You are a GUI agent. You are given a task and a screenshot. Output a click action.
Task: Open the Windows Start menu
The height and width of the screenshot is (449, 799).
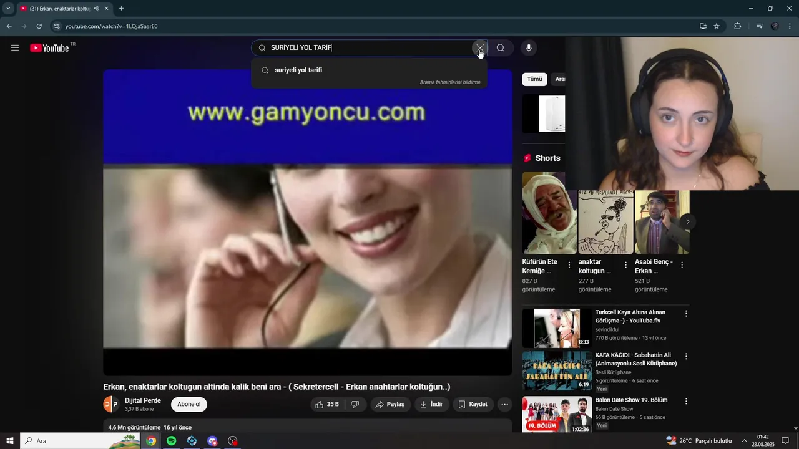[x=10, y=441]
